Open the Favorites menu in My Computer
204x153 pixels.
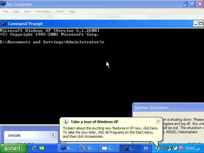[x=43, y=11]
